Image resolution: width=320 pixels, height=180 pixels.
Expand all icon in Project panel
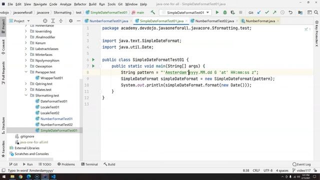(x=53, y=21)
